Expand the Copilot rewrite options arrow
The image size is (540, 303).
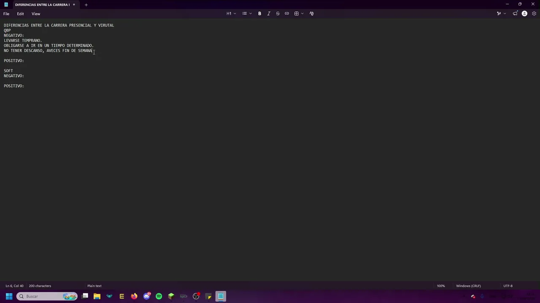[505, 13]
